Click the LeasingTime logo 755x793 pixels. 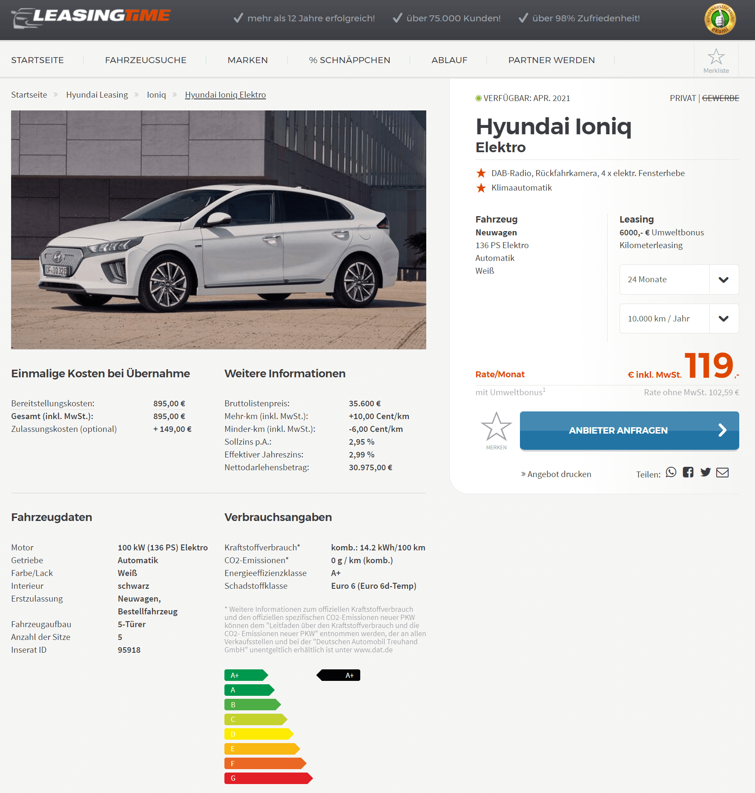91,18
